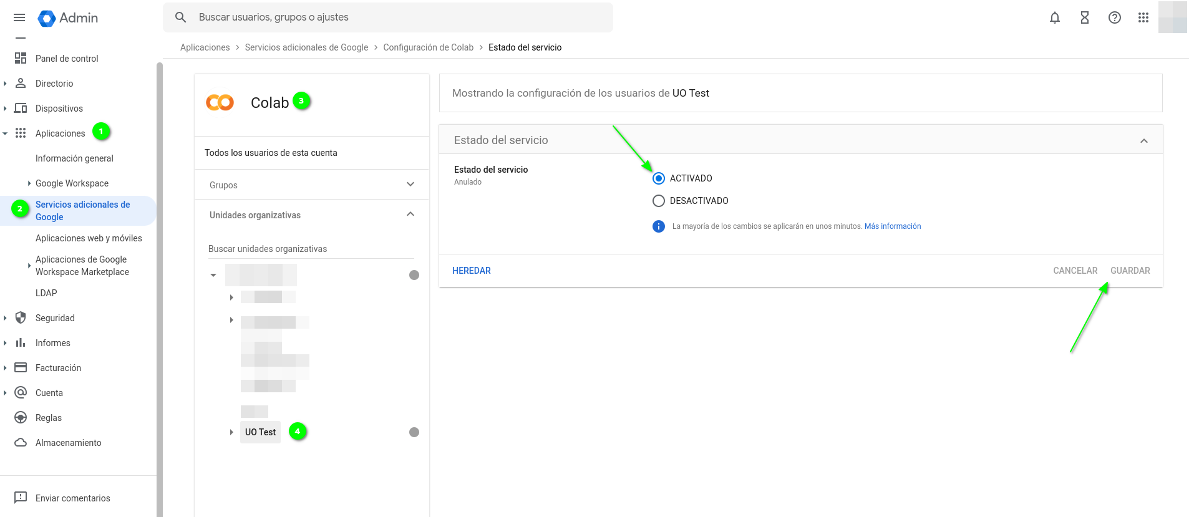Go to Configuración de Colab breadcrumb
This screenshot has width=1189, height=517.
[429, 47]
